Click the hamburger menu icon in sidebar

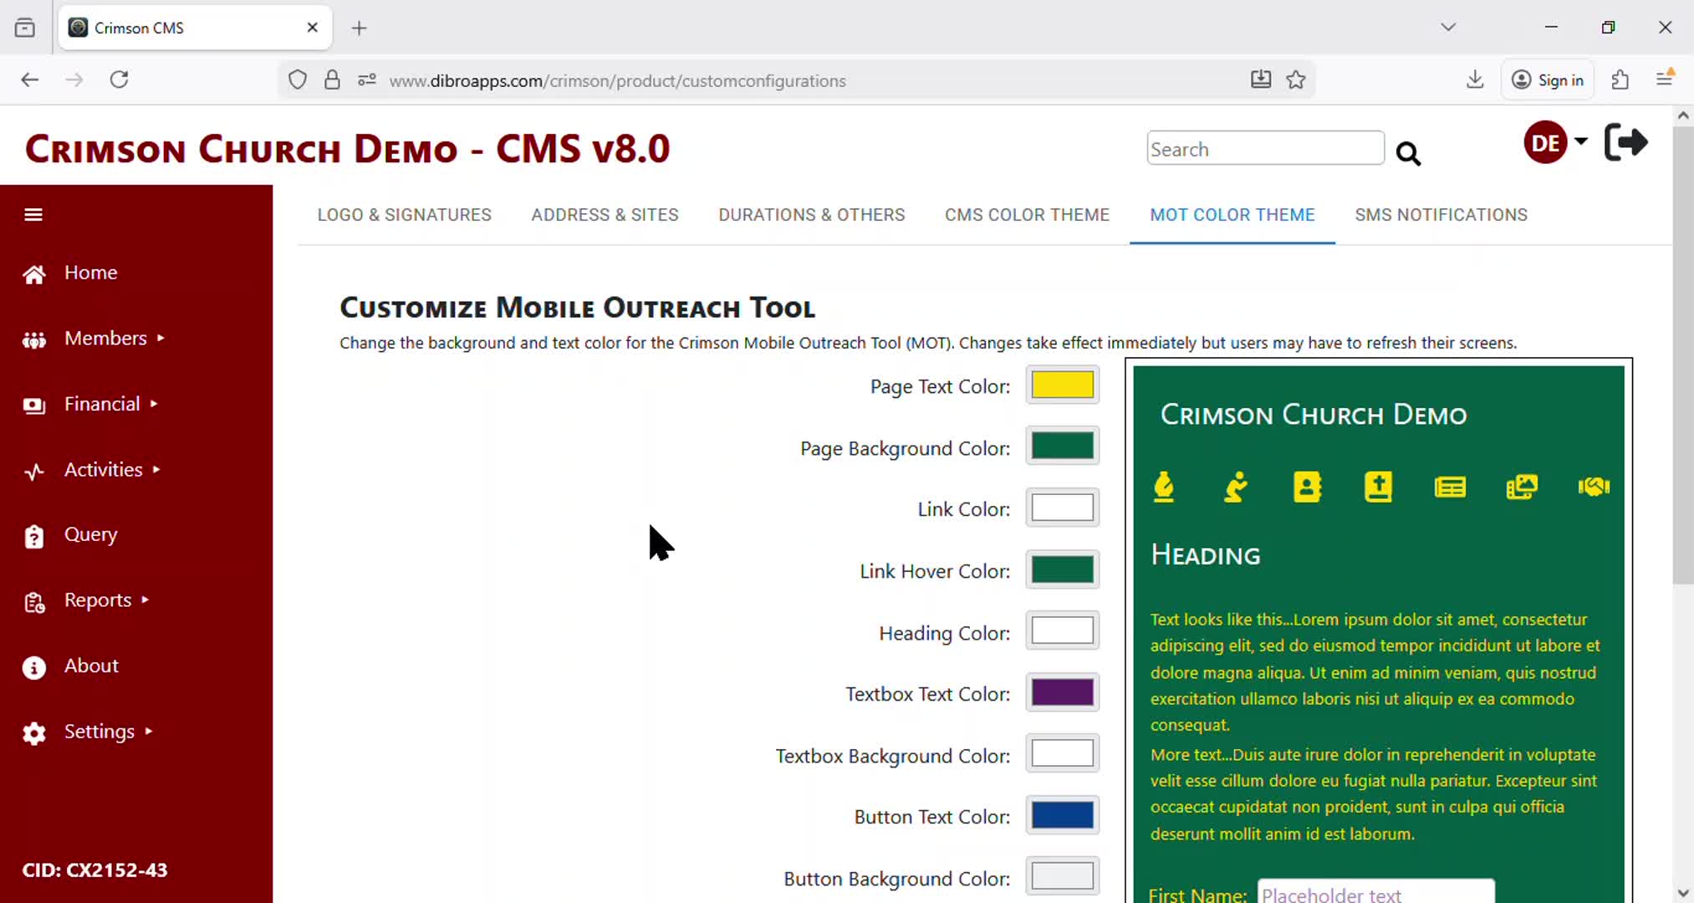(x=33, y=215)
